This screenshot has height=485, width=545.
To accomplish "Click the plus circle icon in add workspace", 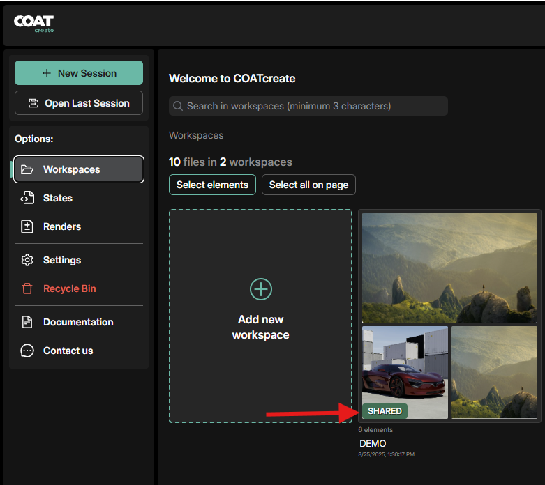I will click(260, 289).
